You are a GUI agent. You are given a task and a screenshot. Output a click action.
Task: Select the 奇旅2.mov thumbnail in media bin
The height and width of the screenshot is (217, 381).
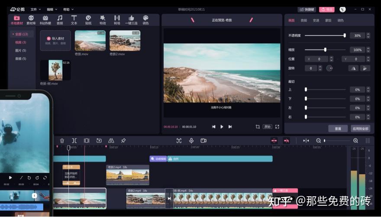pyautogui.click(x=125, y=41)
